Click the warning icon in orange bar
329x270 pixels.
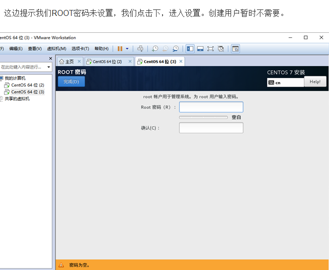(61, 265)
